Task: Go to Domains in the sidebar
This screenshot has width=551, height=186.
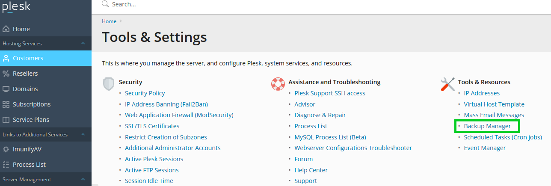Action: [25, 89]
